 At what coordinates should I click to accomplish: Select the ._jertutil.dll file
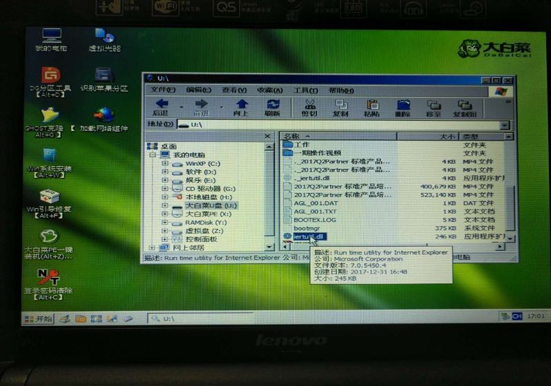(x=312, y=179)
